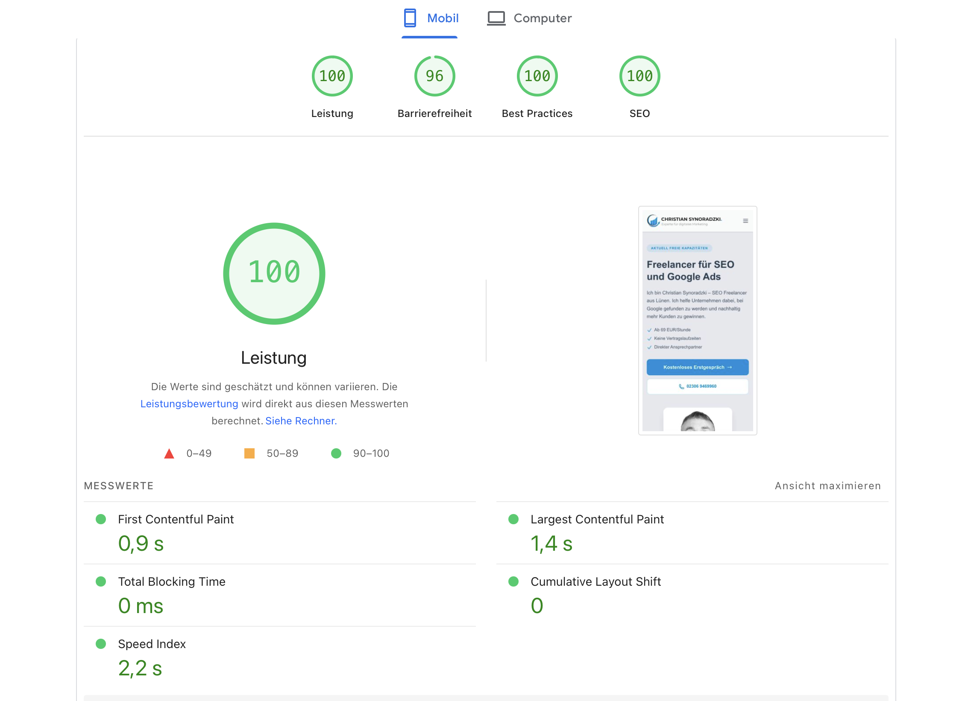This screenshot has width=968, height=701.
Task: Open the Leistungsbewertung link
Action: (x=189, y=403)
